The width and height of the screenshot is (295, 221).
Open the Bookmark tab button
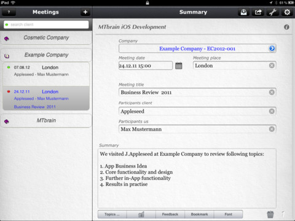(x=199, y=214)
